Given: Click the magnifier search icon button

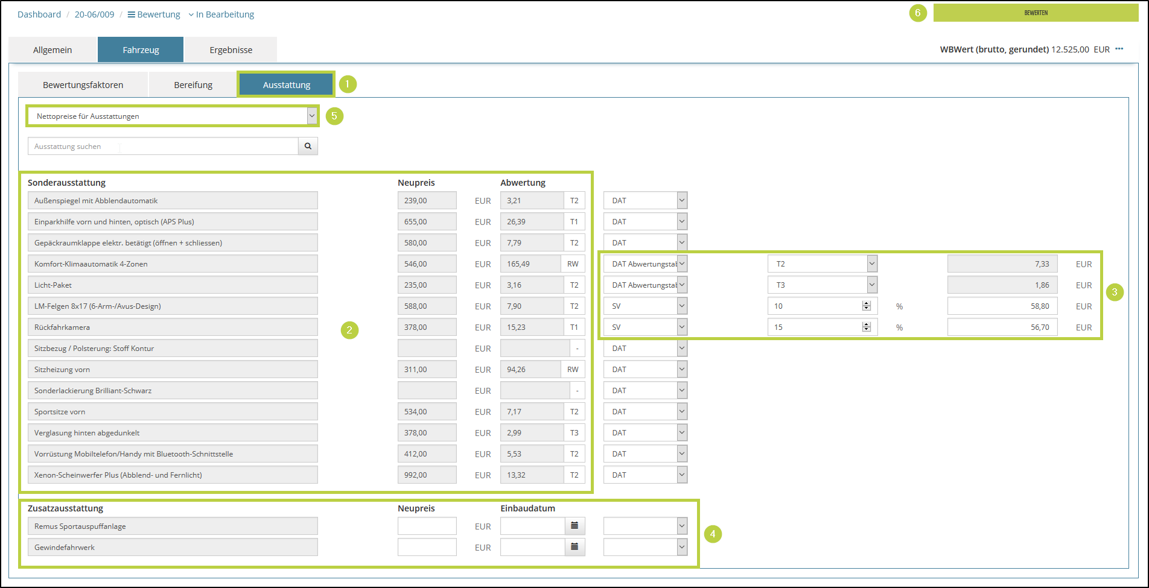Looking at the screenshot, I should coord(308,146).
